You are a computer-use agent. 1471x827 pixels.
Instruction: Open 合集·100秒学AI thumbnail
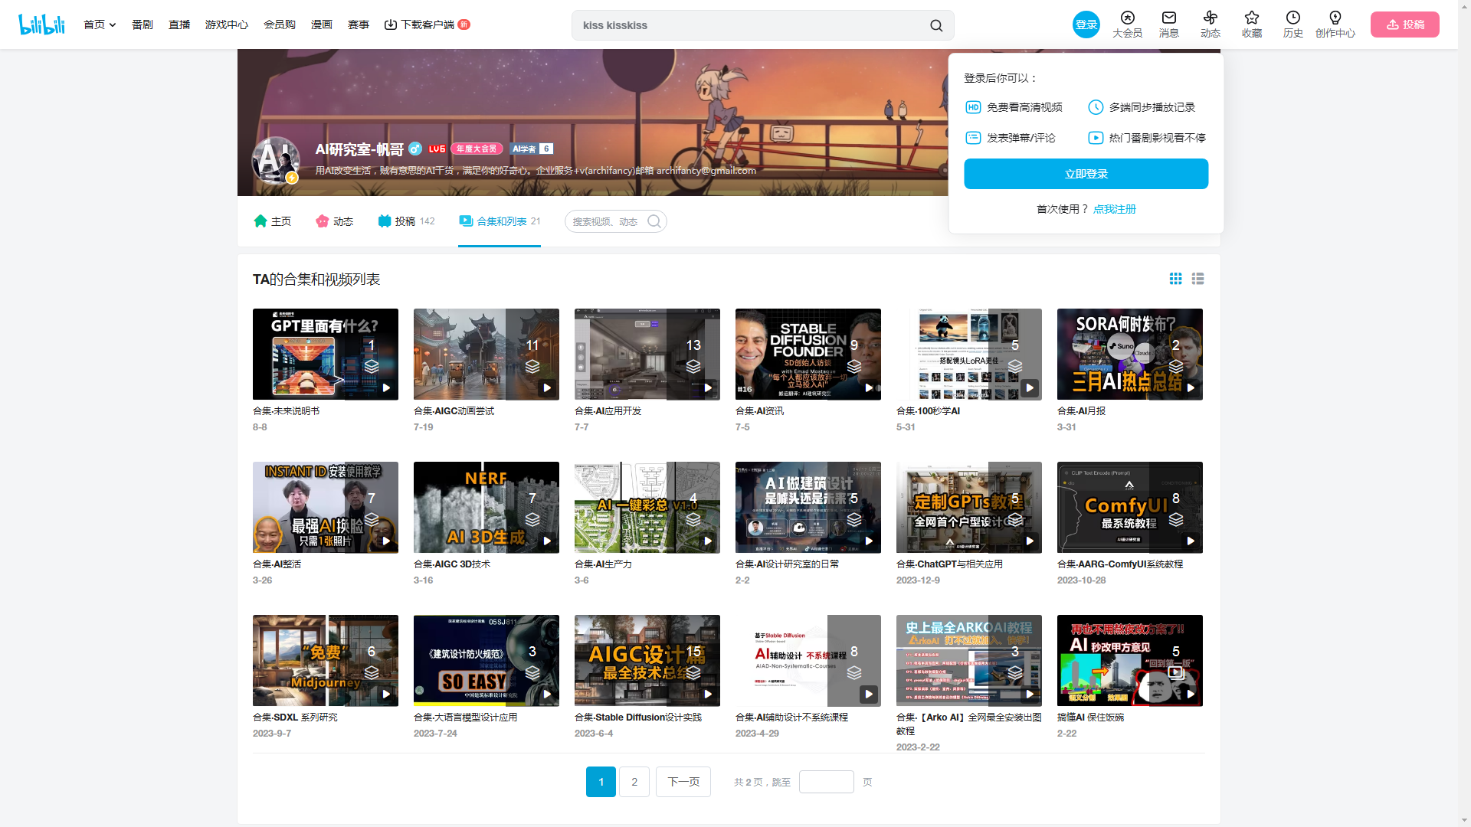[x=969, y=354]
